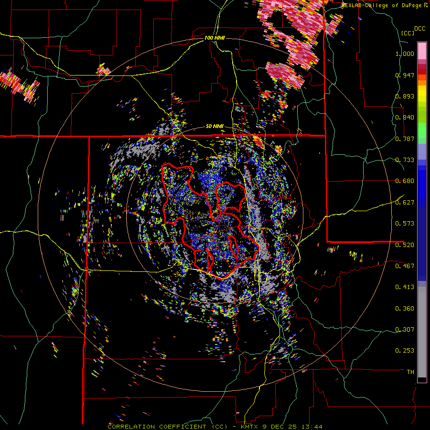Select the 0.680 scale label
The width and height of the screenshot is (430, 430).
(x=405, y=181)
